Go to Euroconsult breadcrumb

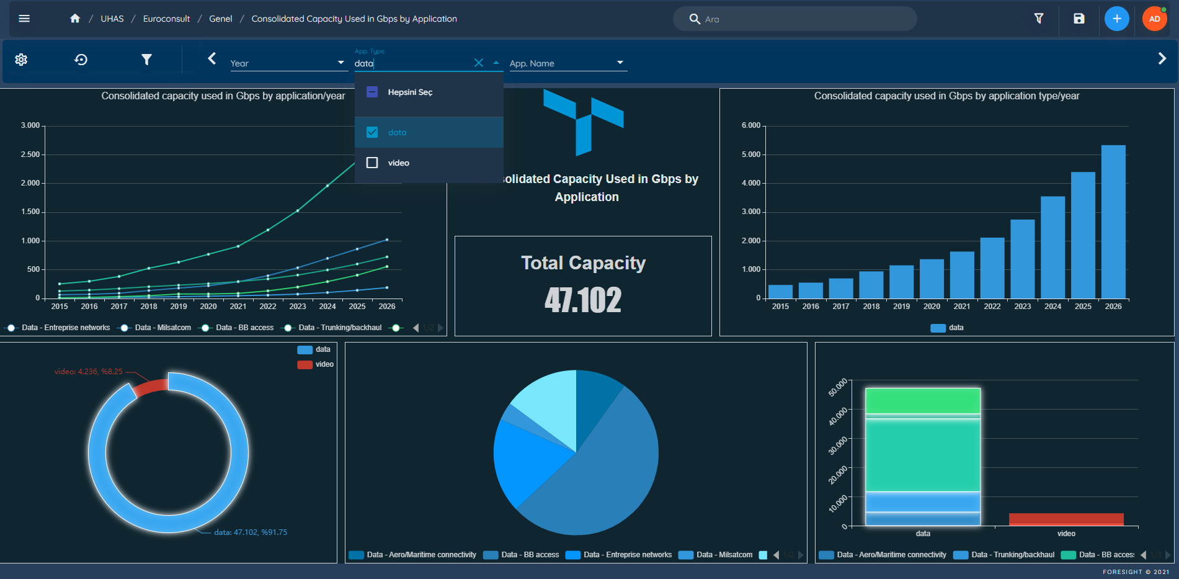[x=166, y=19]
